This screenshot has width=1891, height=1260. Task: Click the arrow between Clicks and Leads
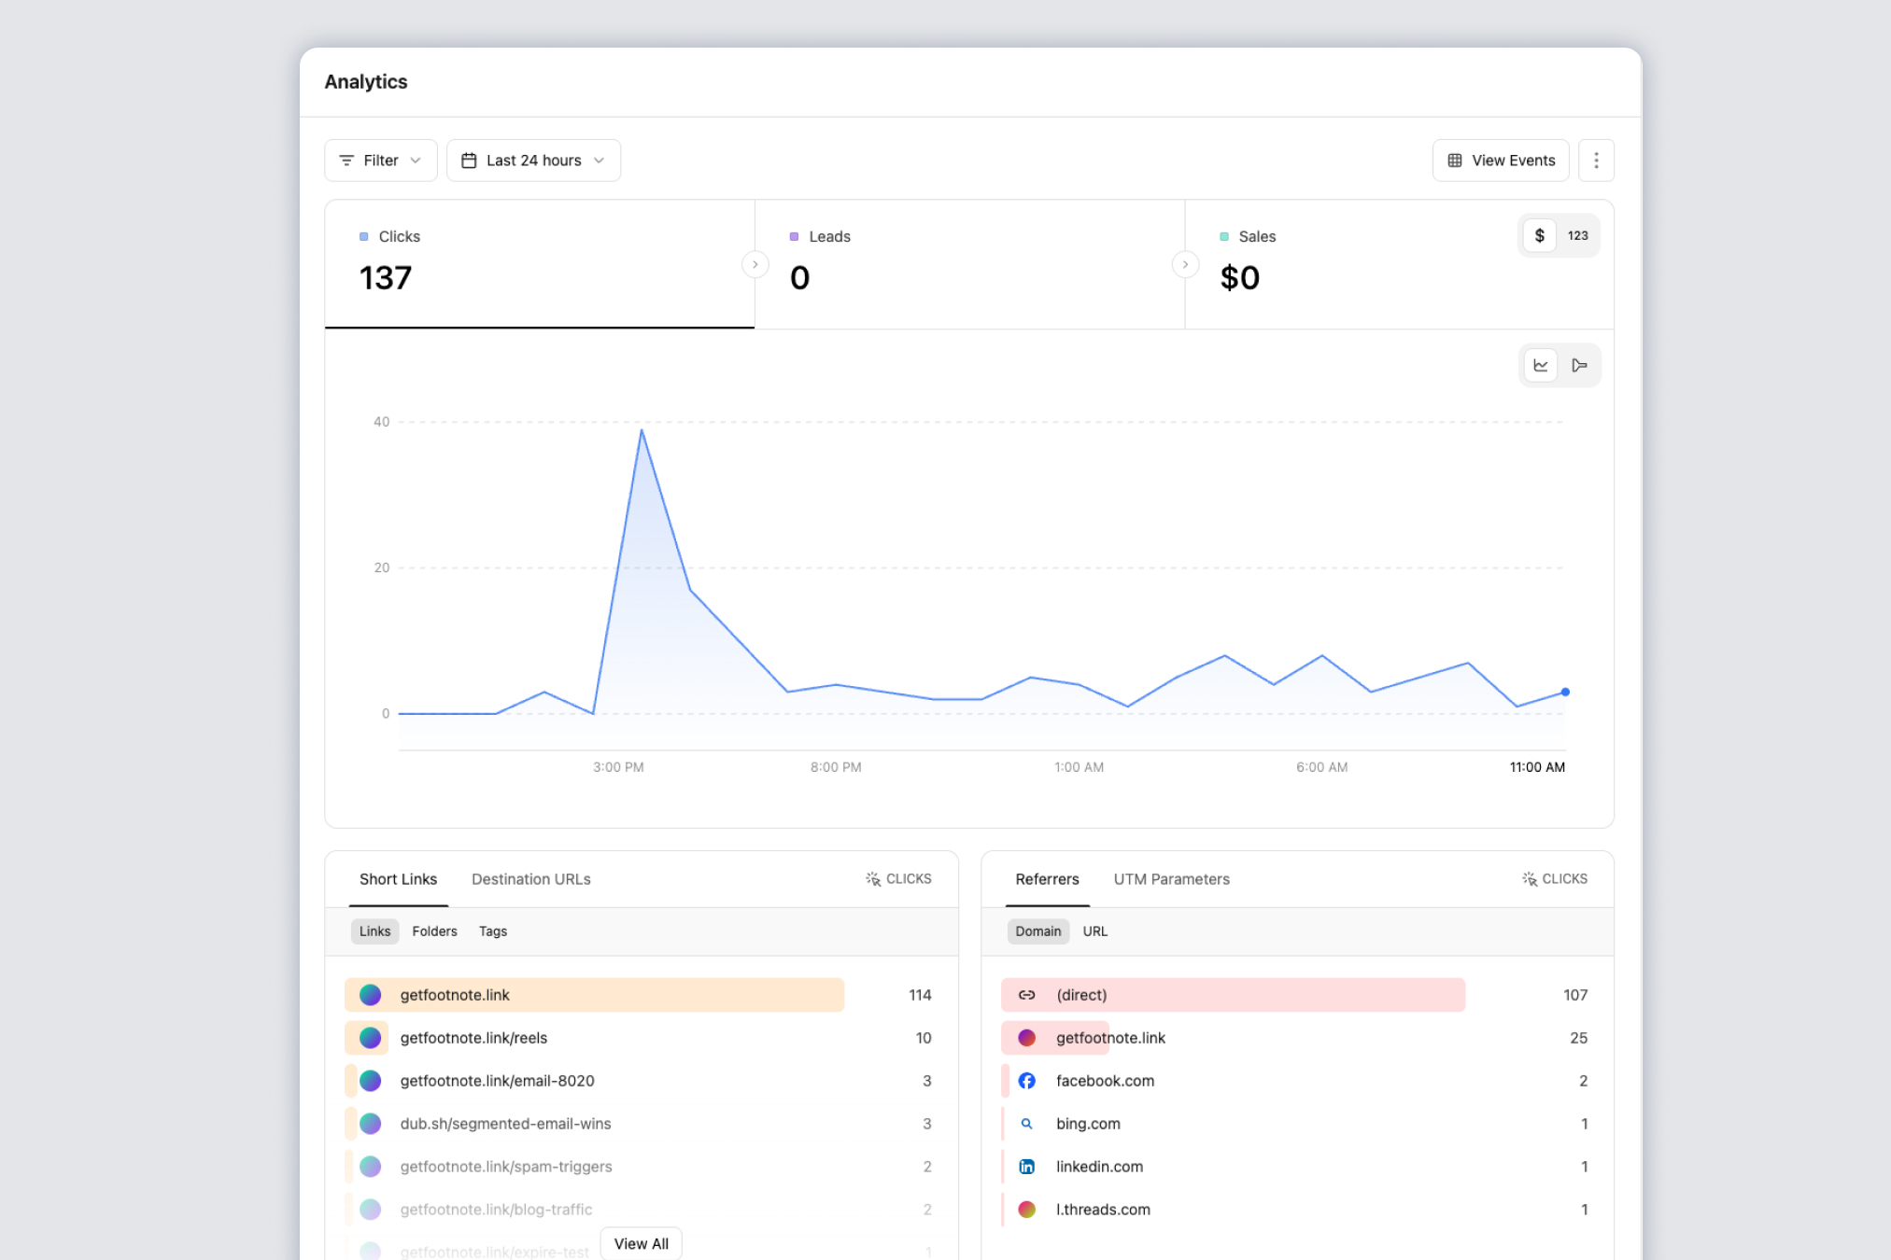(x=755, y=265)
